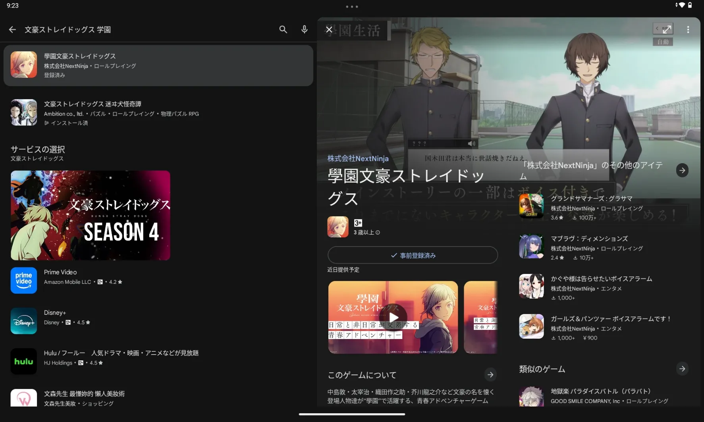Open the マブラヴ：ディメンションズ app icon

tap(531, 246)
